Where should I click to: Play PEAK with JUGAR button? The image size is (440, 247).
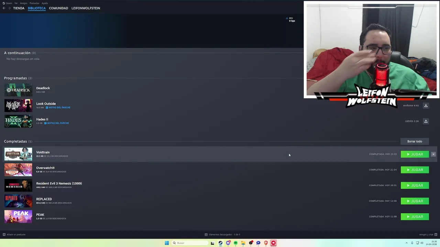[x=415, y=217]
